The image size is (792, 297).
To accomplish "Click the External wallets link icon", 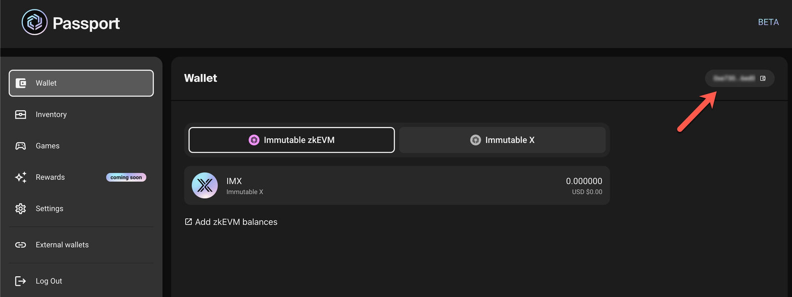I will (x=20, y=245).
